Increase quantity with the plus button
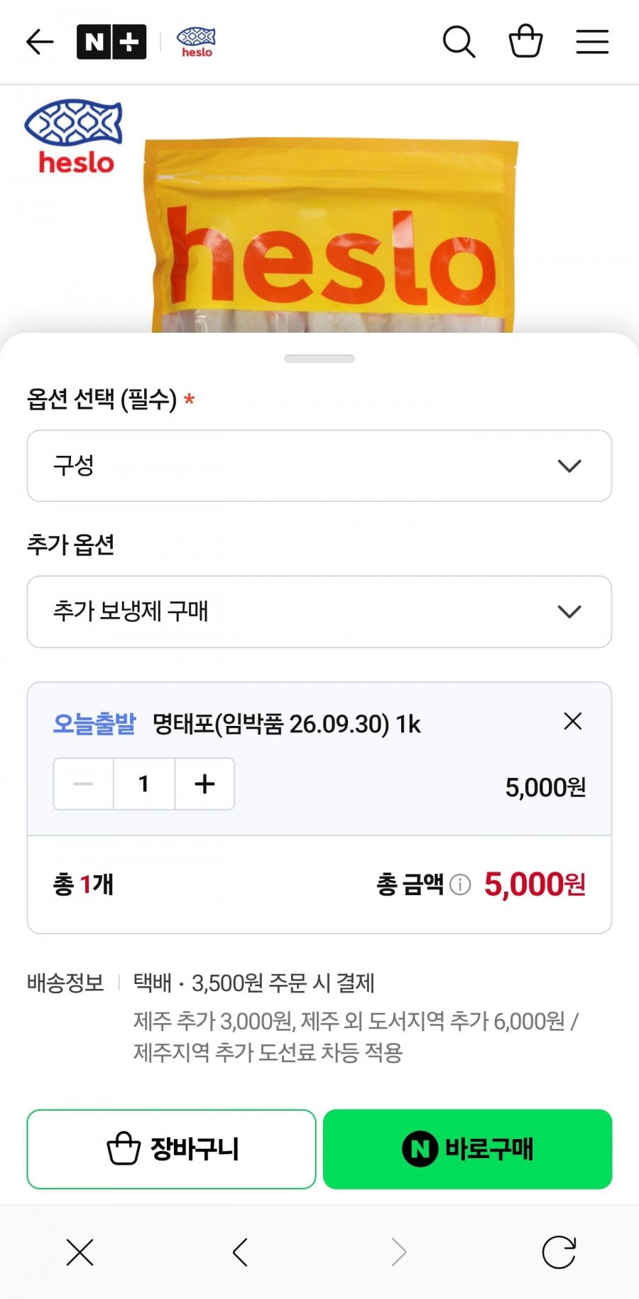 tap(204, 784)
